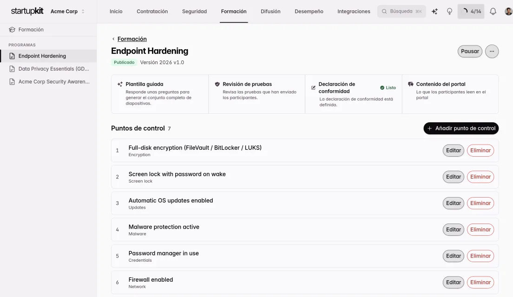513x297 pixels.
Task: Click 'Password manager in use' title
Action: coord(164,253)
